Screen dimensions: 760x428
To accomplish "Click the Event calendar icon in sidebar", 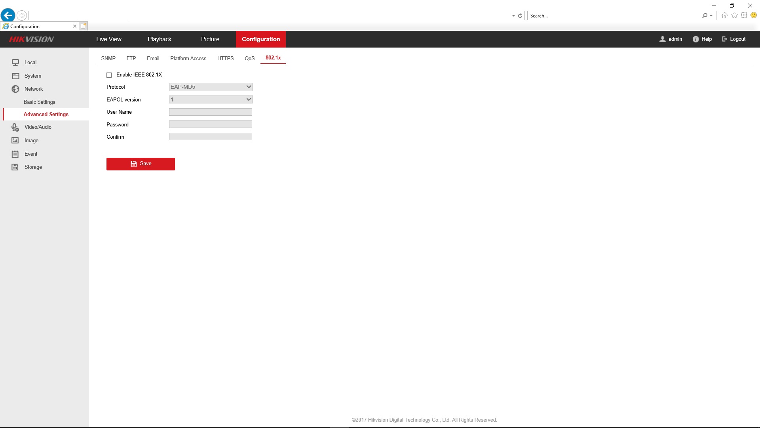I will tap(15, 154).
